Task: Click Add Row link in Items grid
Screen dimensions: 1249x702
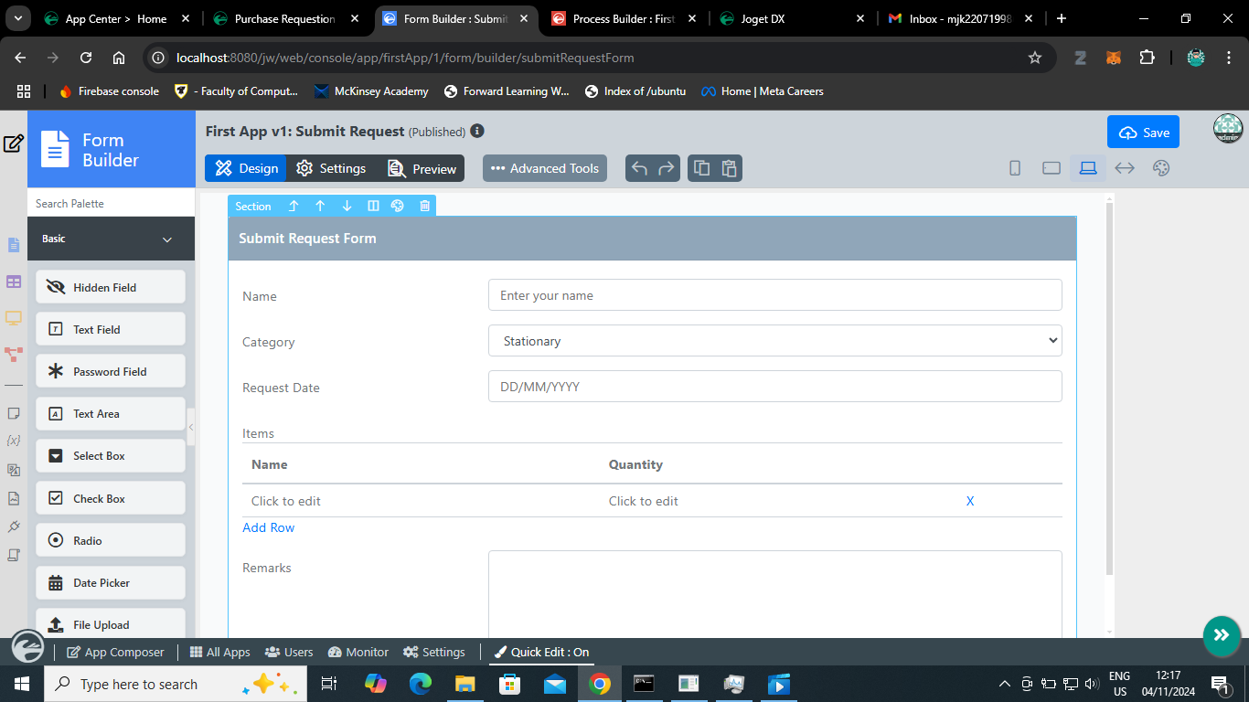Action: coord(269,527)
